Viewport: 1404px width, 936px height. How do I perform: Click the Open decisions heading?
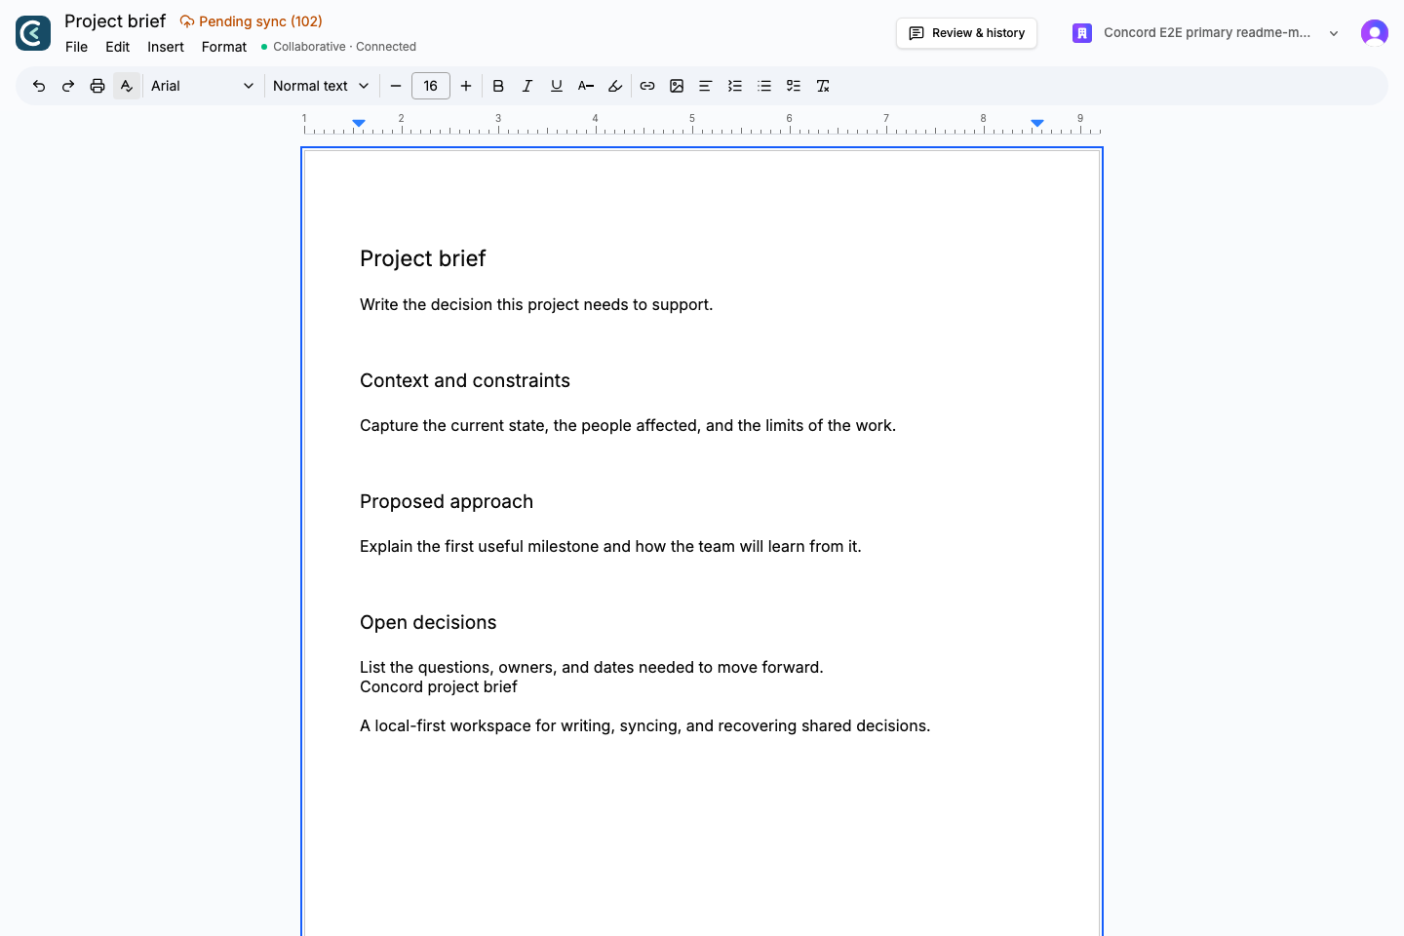pyautogui.click(x=428, y=622)
